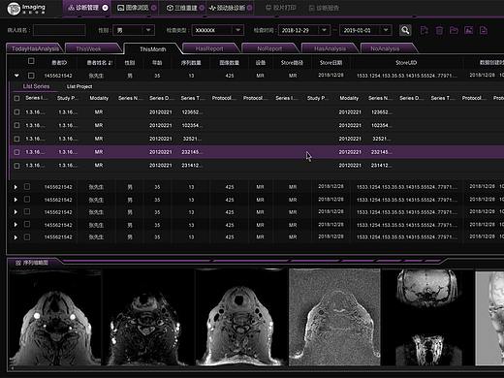Click the trash delete icon

[439, 30]
